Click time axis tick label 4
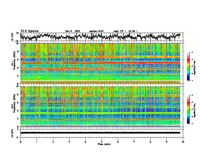Screen dimensions: 206x159 point(86,142)
